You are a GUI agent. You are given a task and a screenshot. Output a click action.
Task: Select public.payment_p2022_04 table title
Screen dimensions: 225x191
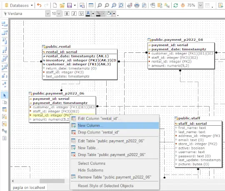point(177,40)
